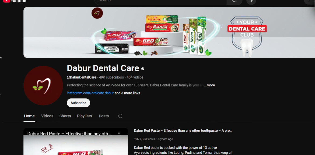Open the Shorts tab
Screen dimensions: 315x155
pos(65,116)
